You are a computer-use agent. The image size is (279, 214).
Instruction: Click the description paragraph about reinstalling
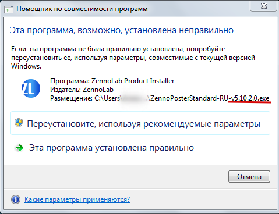(x=133, y=58)
